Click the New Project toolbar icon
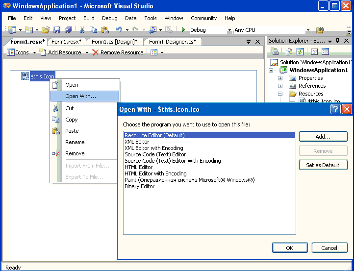 (12, 30)
